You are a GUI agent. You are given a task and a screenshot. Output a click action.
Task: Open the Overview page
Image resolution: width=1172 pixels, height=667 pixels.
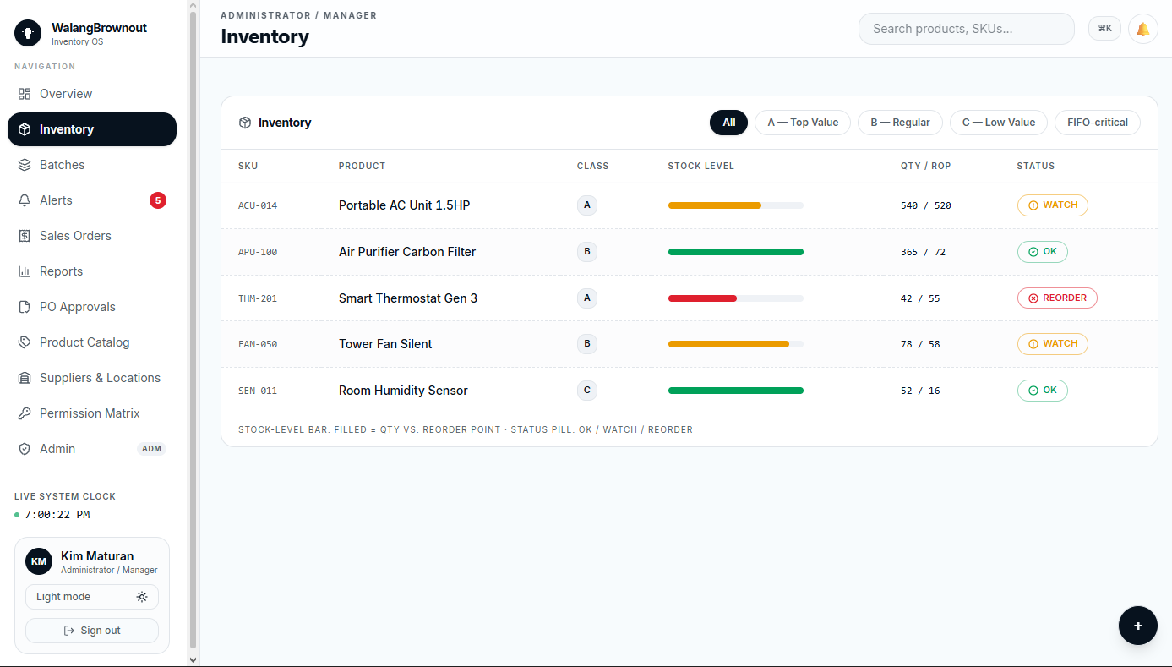click(92, 94)
